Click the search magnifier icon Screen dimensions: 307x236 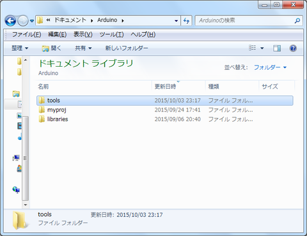pos(297,21)
